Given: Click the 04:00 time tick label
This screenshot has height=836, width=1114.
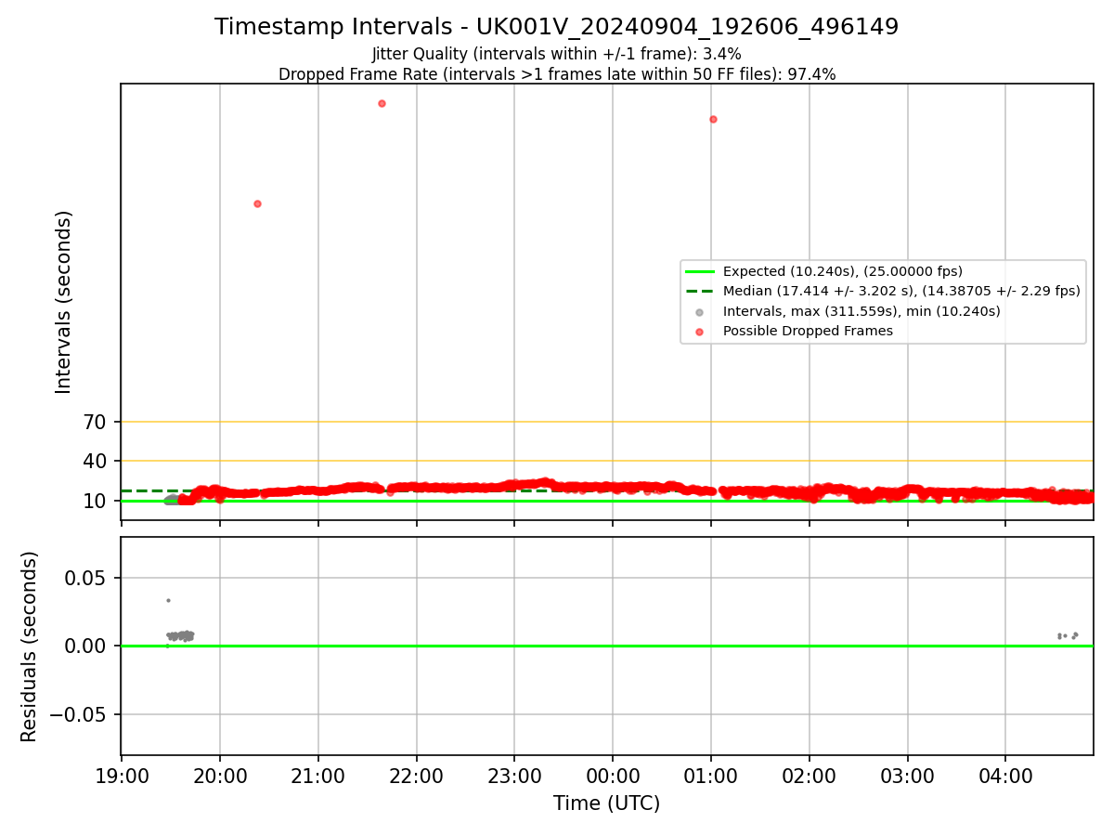Looking at the screenshot, I should [1006, 776].
